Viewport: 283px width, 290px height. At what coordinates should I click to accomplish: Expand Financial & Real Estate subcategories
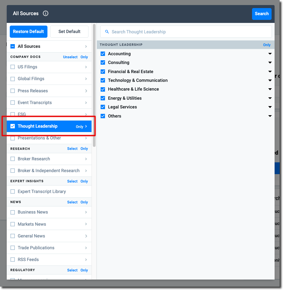pyautogui.click(x=270, y=71)
